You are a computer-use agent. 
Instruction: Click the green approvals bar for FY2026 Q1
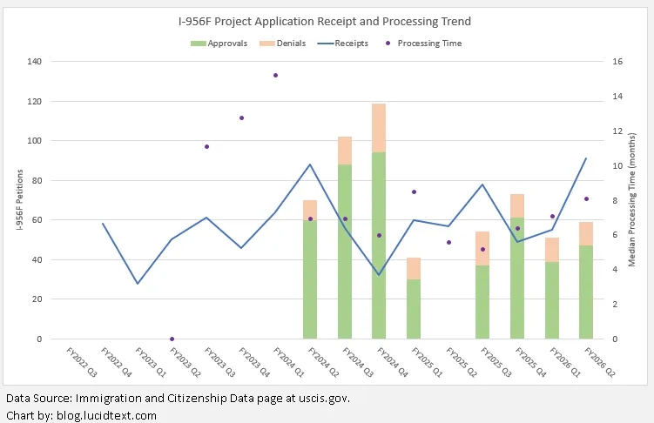pyautogui.click(x=552, y=300)
